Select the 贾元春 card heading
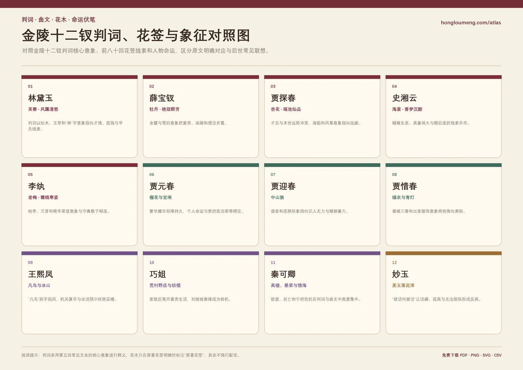Screen dimensions: 523x370 (162, 186)
